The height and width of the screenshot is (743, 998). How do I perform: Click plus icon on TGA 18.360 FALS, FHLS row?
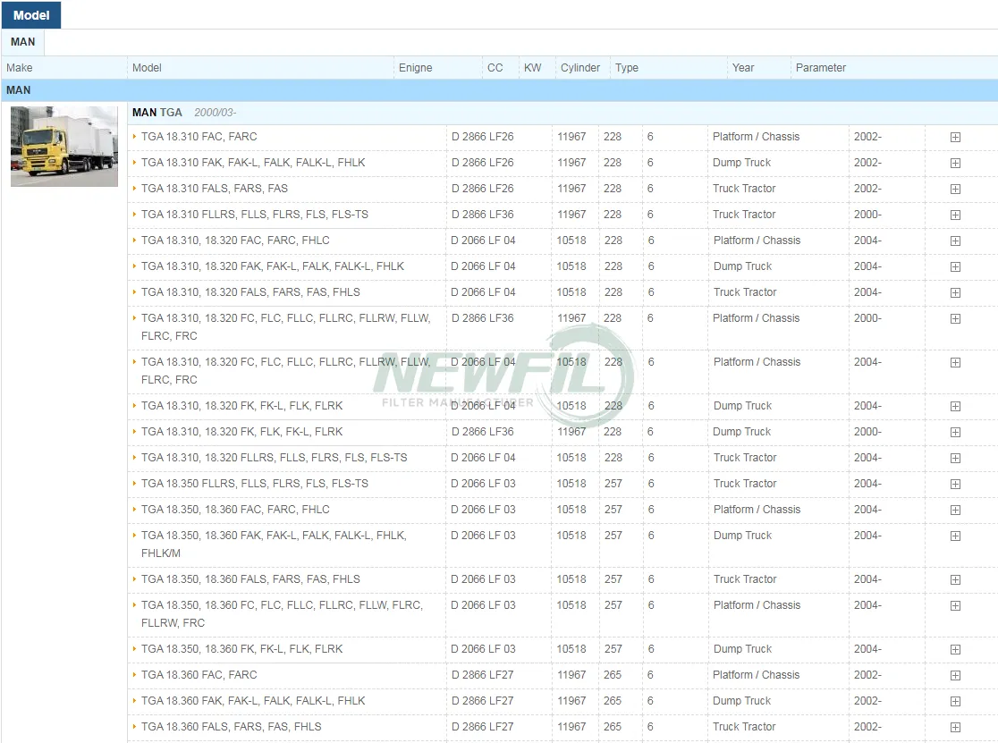[x=955, y=728]
